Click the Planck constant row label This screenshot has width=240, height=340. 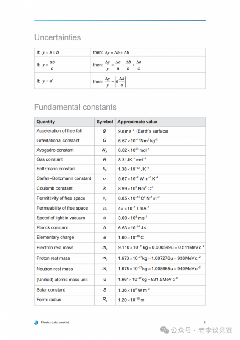[52, 227]
